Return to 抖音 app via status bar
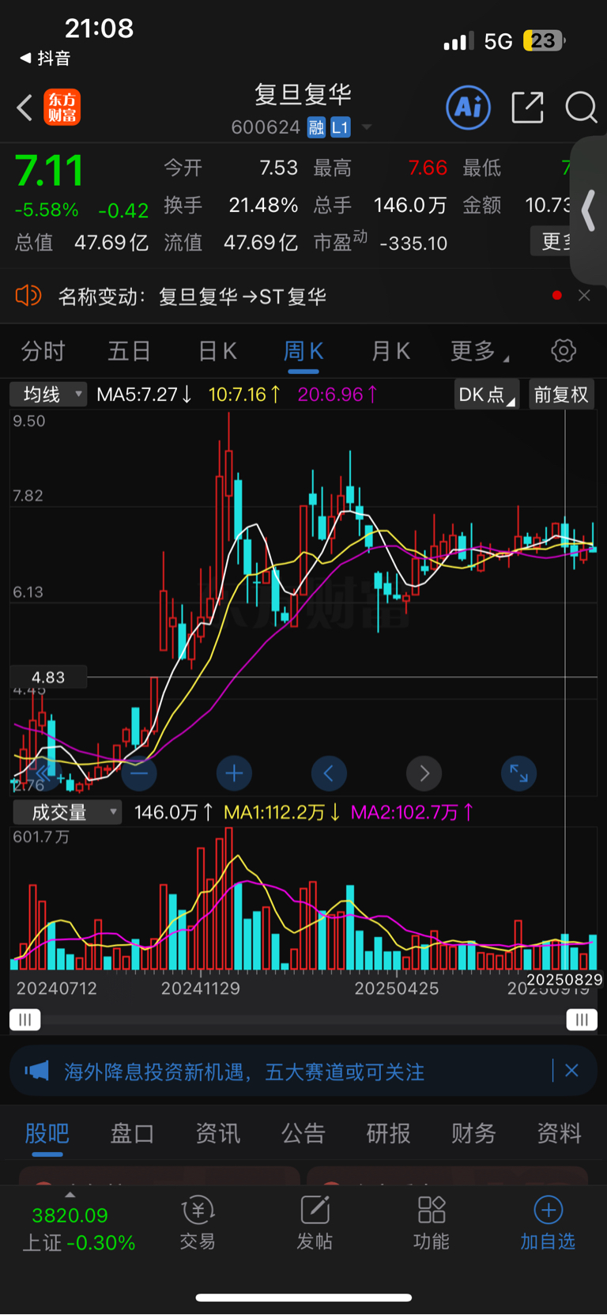Screen dimensions: 607x1315 click(45, 58)
